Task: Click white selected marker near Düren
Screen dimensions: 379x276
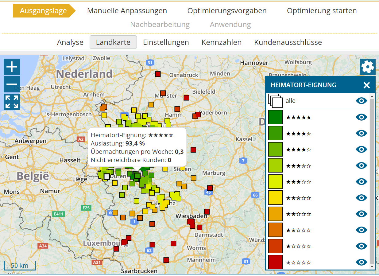Action: pos(106,177)
